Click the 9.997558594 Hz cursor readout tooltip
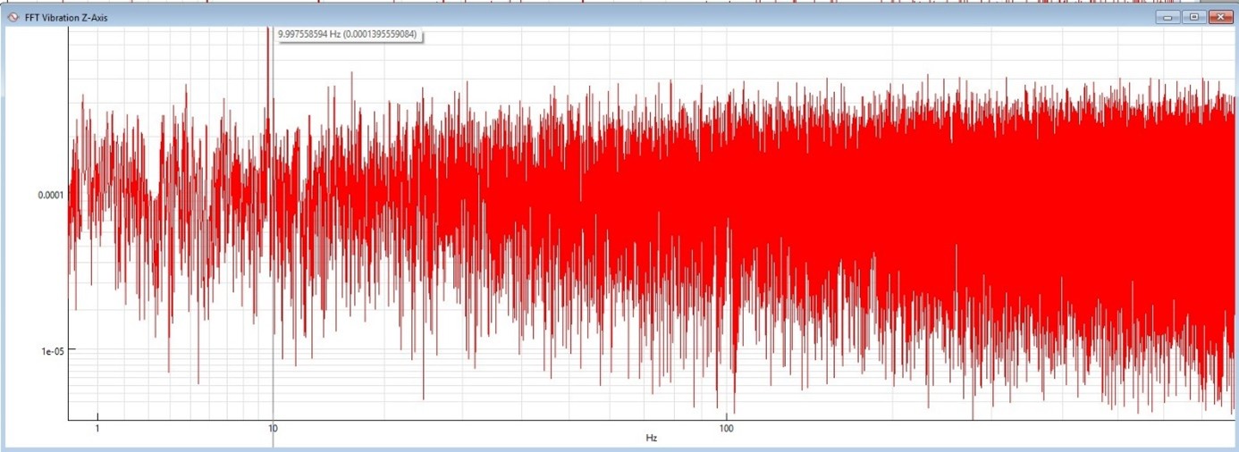1239x452 pixels. click(x=348, y=34)
